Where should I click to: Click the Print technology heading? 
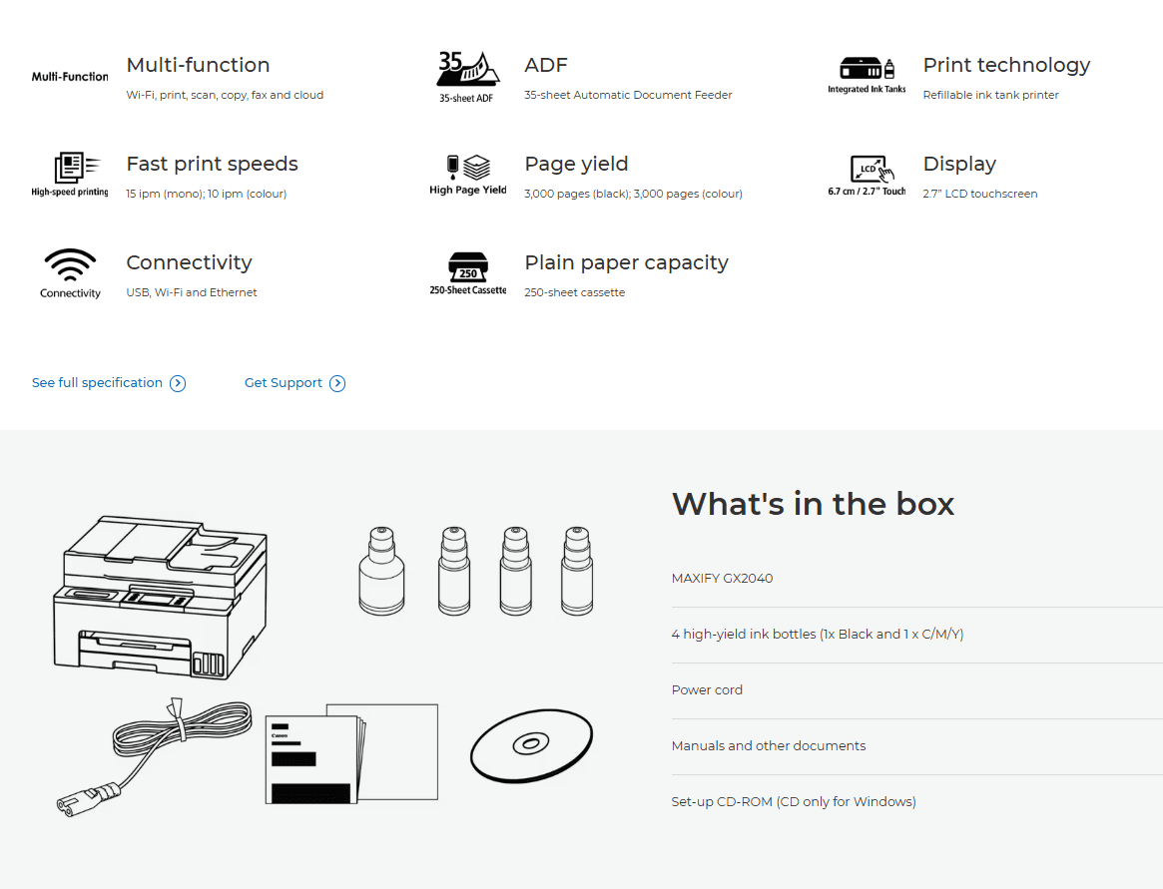coord(1006,65)
